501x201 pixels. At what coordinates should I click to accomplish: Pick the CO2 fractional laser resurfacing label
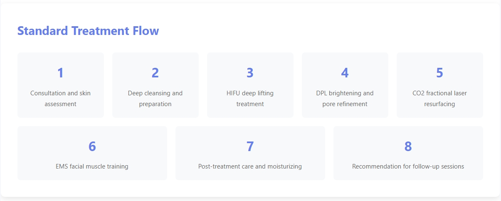pos(439,99)
